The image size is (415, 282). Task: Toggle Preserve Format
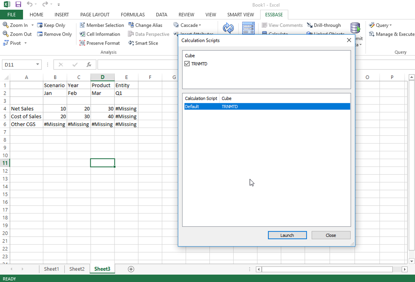pyautogui.click(x=100, y=43)
